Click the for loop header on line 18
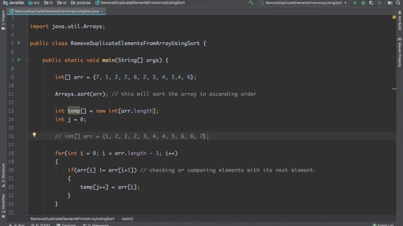Screen dimensions: 403x226 click(116, 153)
